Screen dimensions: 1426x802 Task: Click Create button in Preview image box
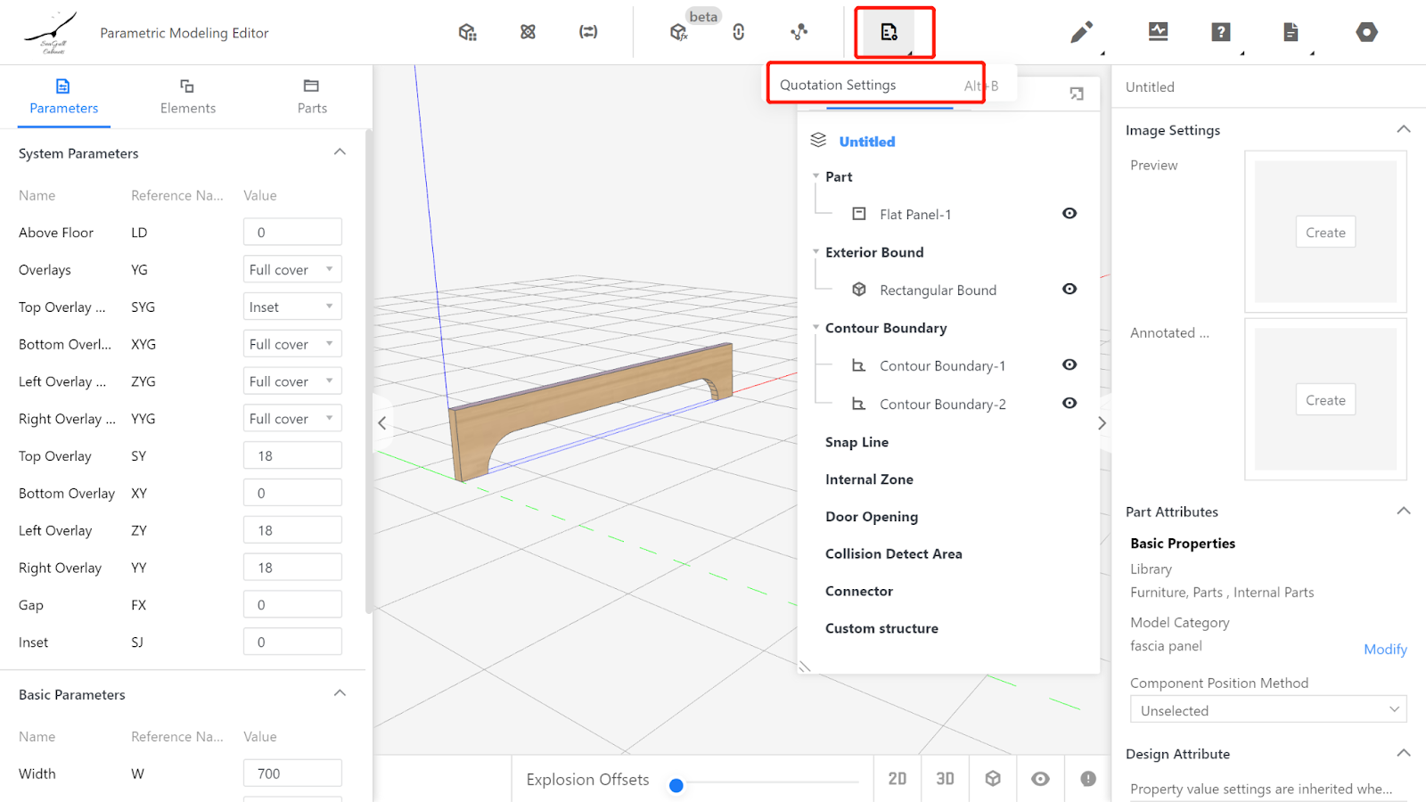[x=1325, y=233]
